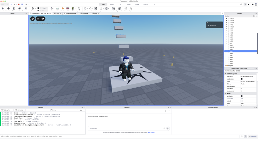The width and height of the screenshot is (258, 141).
Task: Open the Alle Nachrichten dropdown
Action: click(x=7, y=110)
